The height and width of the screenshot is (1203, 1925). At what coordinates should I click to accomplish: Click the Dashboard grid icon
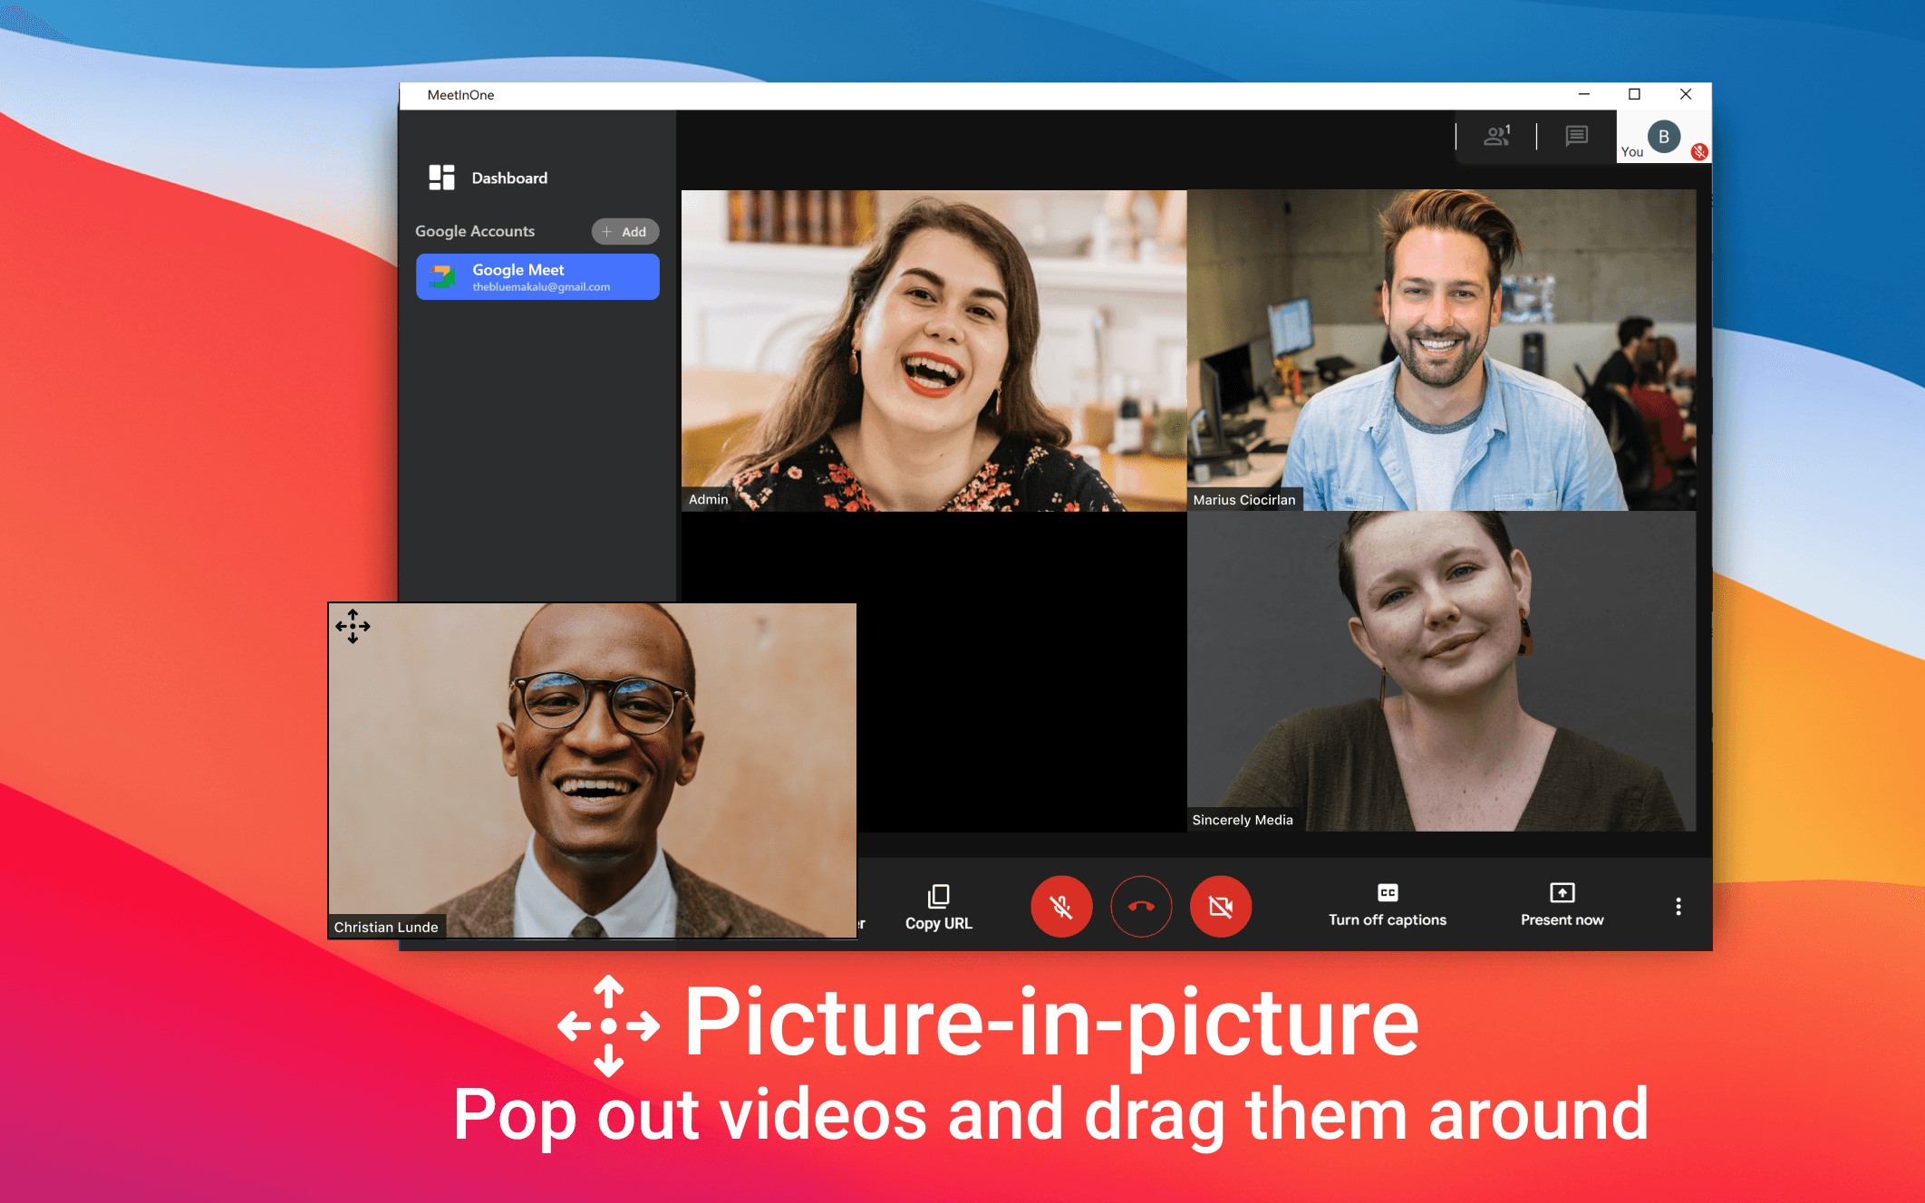441,178
